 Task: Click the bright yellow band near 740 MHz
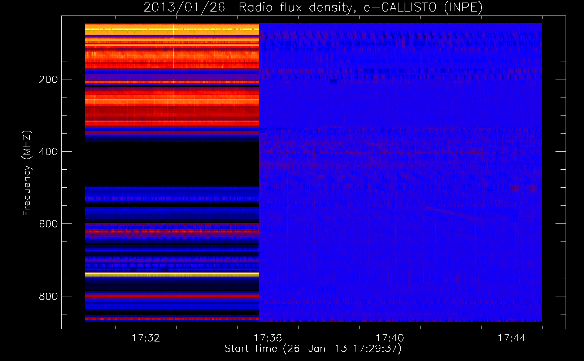tap(172, 275)
